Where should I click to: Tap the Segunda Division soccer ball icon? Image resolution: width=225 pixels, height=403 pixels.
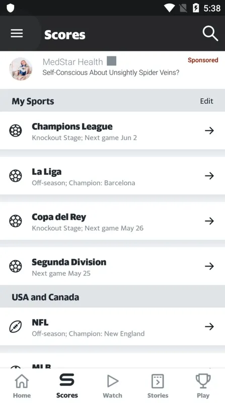click(x=16, y=266)
